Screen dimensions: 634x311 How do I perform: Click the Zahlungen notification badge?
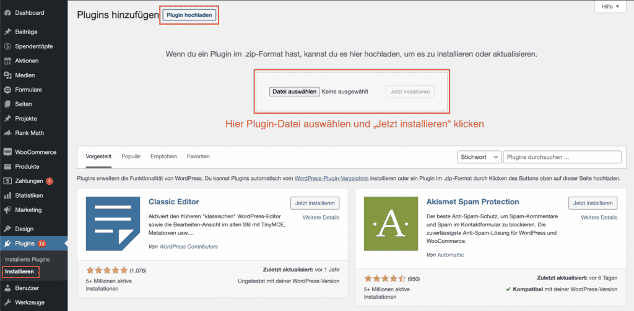coord(50,181)
